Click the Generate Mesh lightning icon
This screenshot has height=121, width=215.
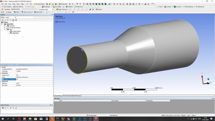coord(34,4)
